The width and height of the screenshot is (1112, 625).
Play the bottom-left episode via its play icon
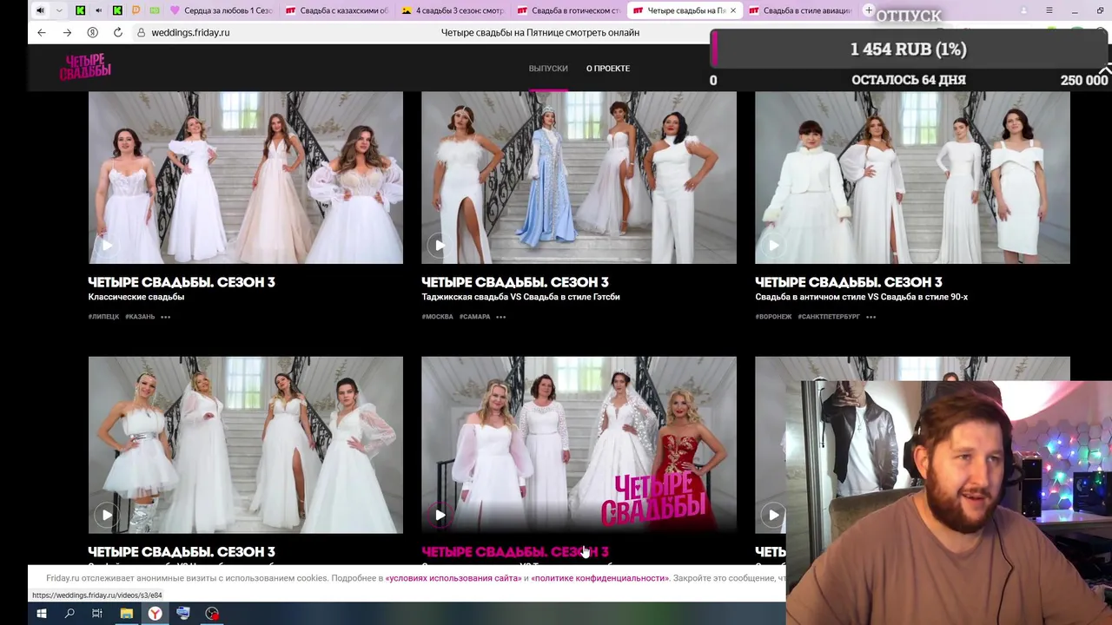pyautogui.click(x=107, y=515)
